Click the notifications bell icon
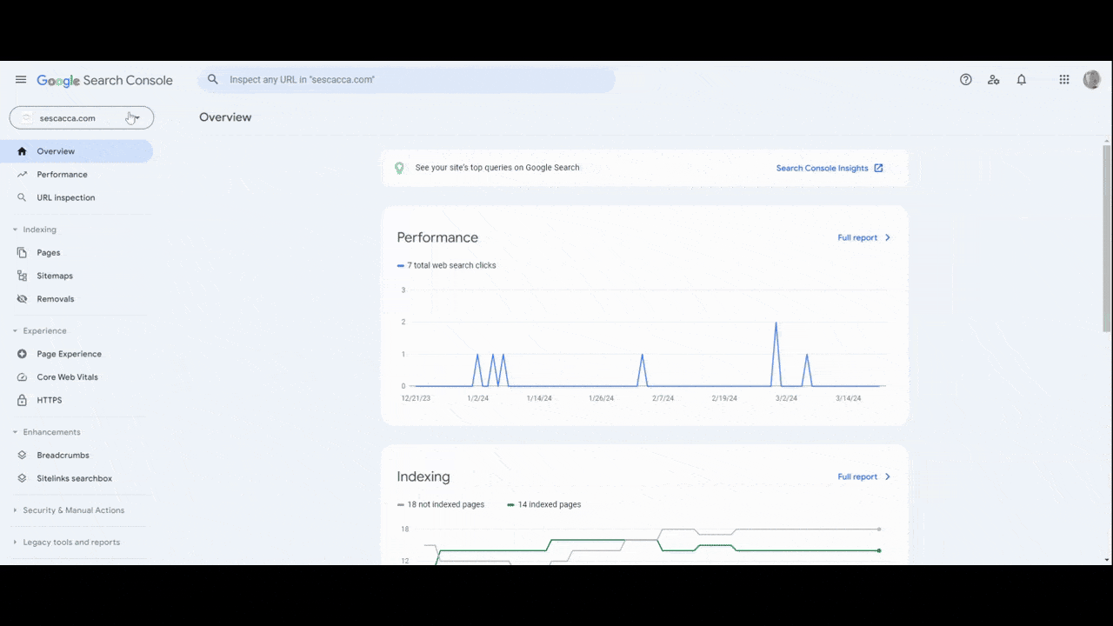The height and width of the screenshot is (626, 1113). coord(1022,79)
